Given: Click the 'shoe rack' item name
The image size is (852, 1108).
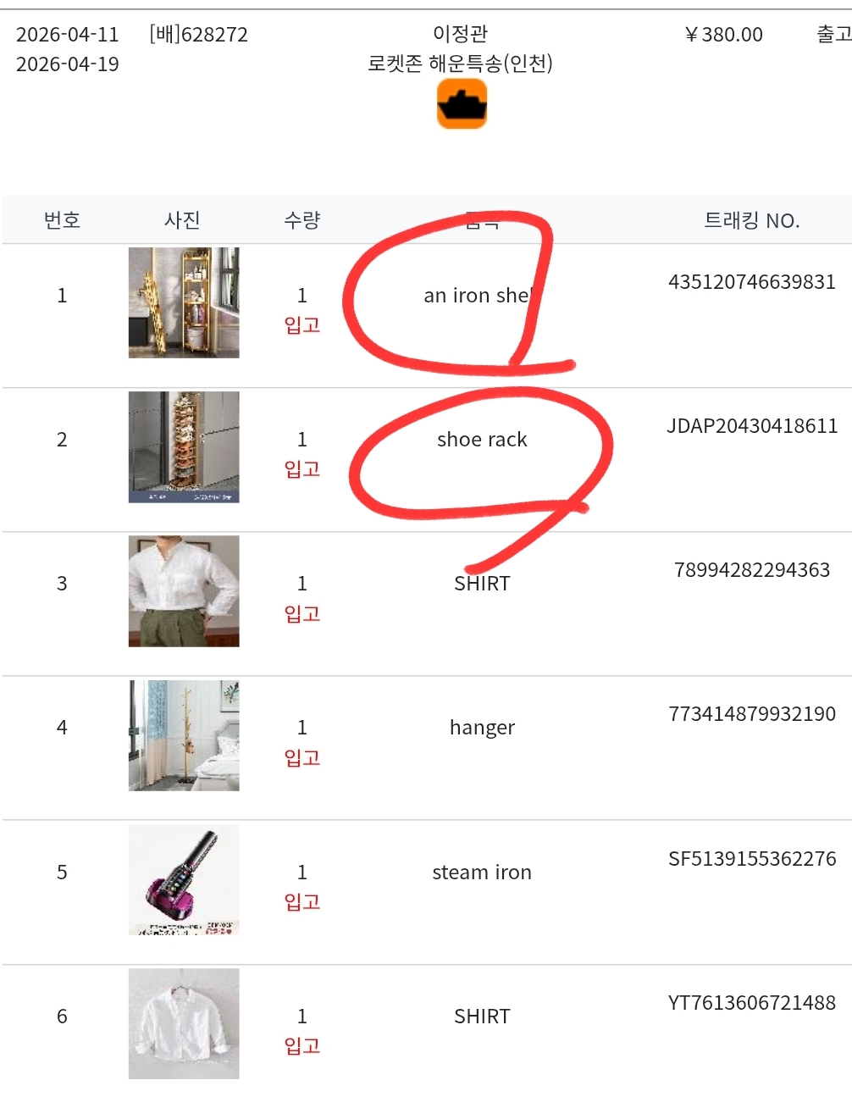Looking at the screenshot, I should point(482,440).
